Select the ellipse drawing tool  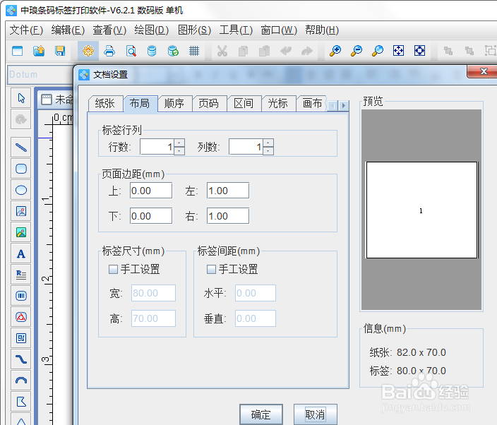coord(21,190)
